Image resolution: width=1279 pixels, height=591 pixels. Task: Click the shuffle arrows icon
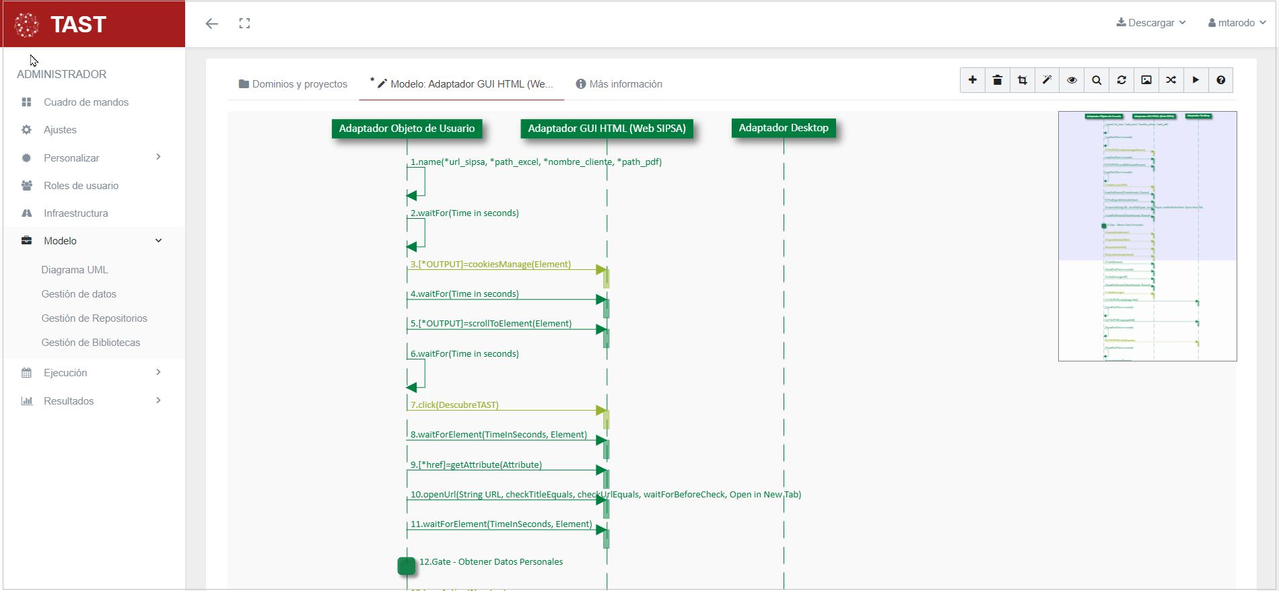[x=1171, y=80]
